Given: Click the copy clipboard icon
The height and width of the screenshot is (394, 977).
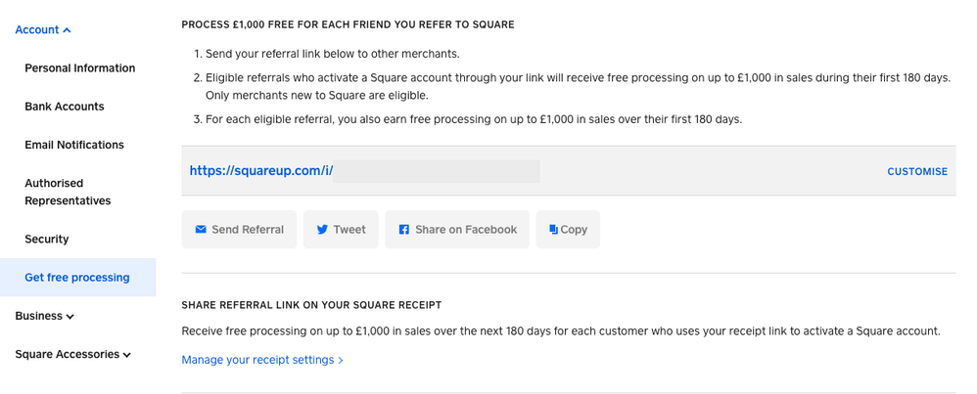Looking at the screenshot, I should click(553, 230).
